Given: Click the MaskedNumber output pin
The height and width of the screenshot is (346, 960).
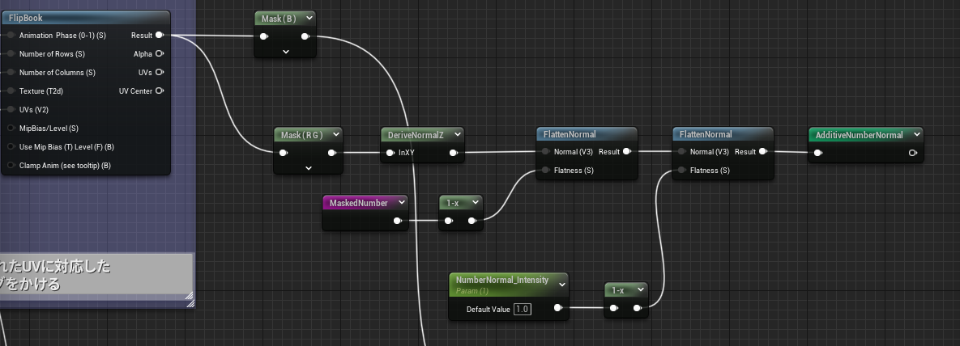Looking at the screenshot, I should [397, 221].
